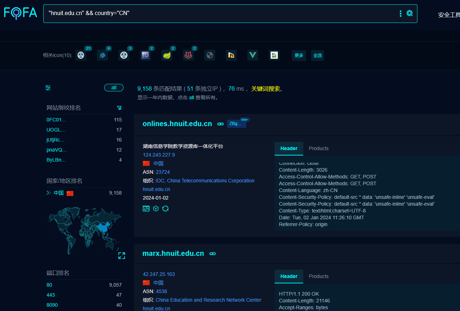Expand the 中国 country ranking row
The image size is (460, 311).
click(49, 193)
